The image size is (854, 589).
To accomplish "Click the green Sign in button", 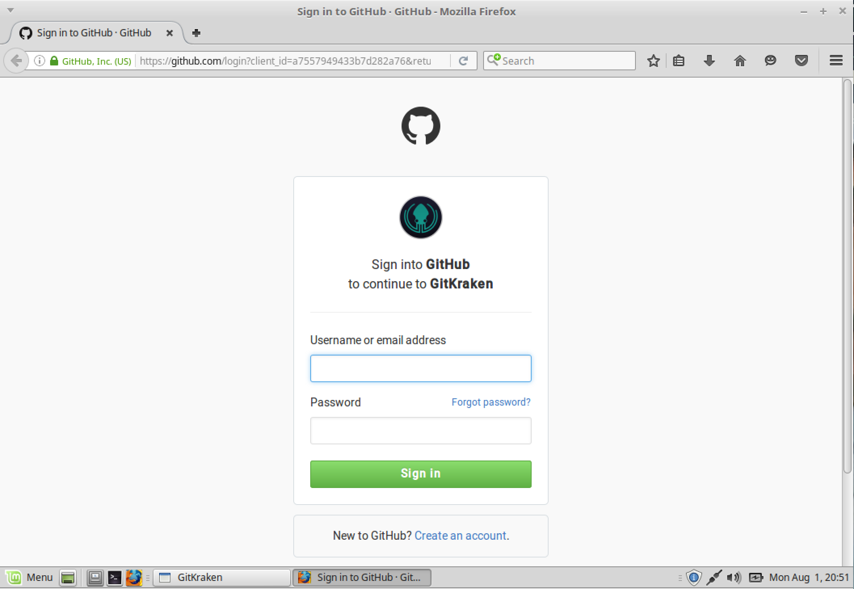I will pos(421,474).
